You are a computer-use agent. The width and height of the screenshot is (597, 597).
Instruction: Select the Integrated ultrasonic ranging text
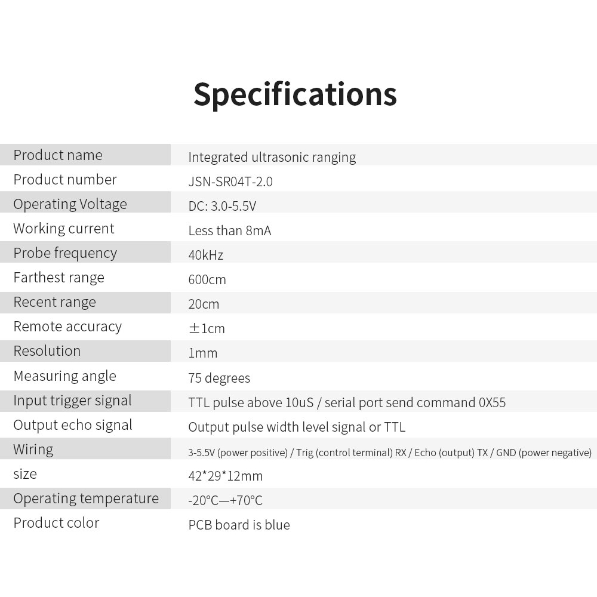[272, 157]
